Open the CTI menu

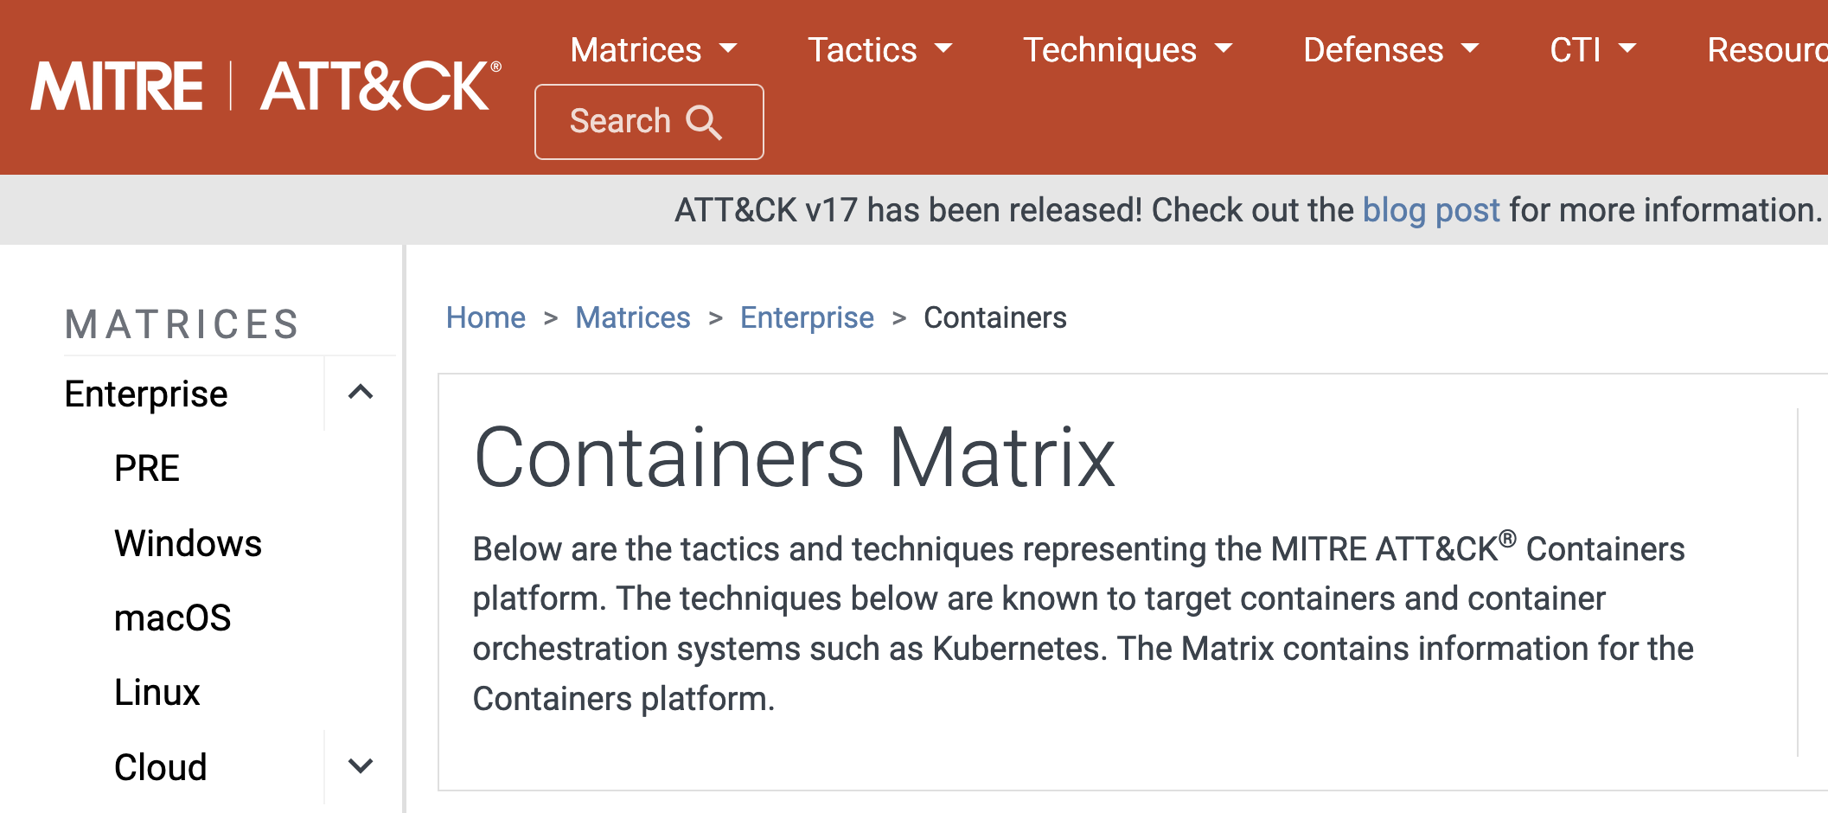(1593, 49)
